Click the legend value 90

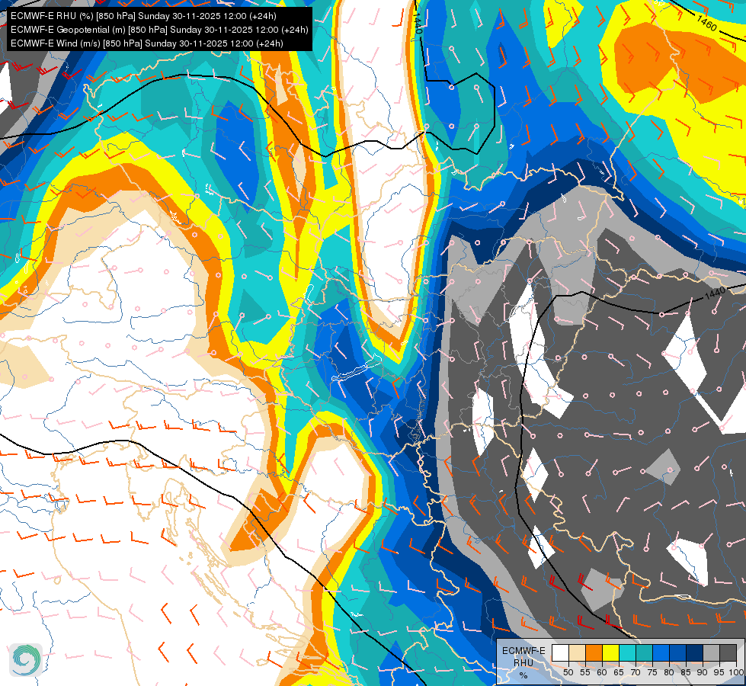pos(703,672)
